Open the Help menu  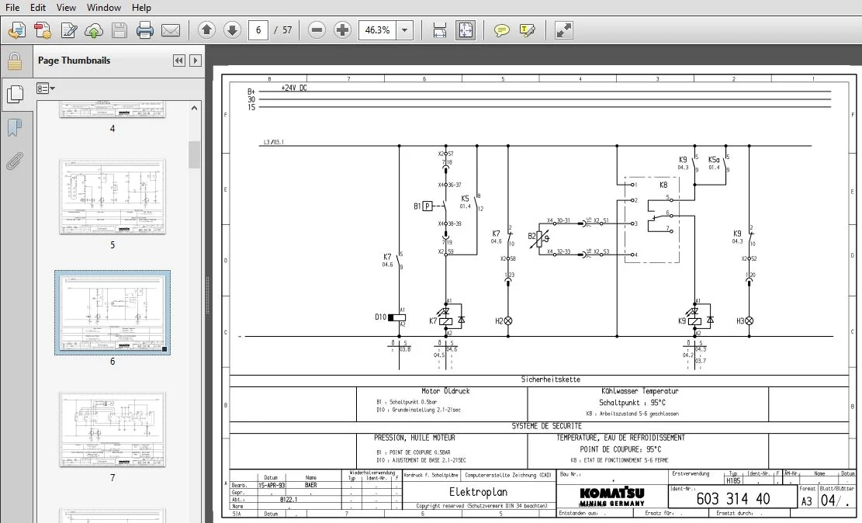pos(141,8)
